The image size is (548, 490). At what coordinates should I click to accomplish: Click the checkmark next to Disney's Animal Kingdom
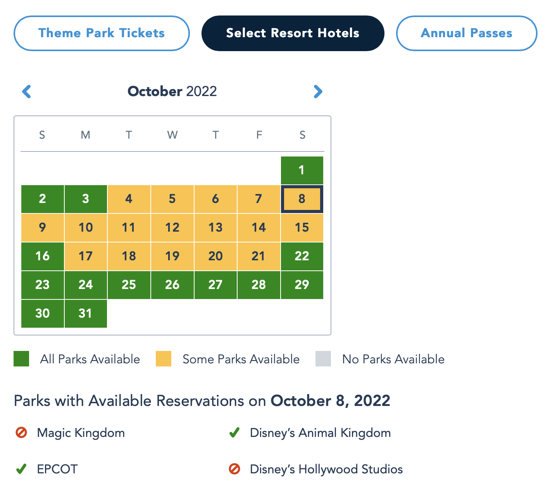(234, 432)
